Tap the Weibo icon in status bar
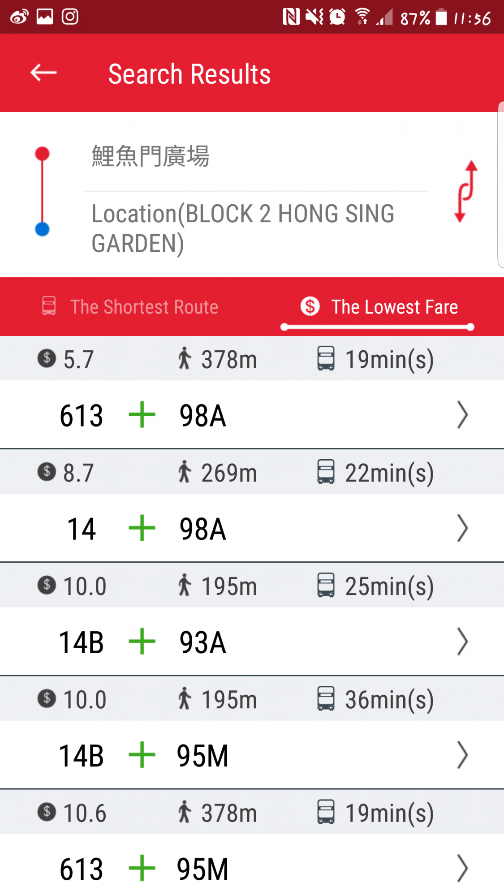Viewport: 504px width, 896px height. point(19,17)
